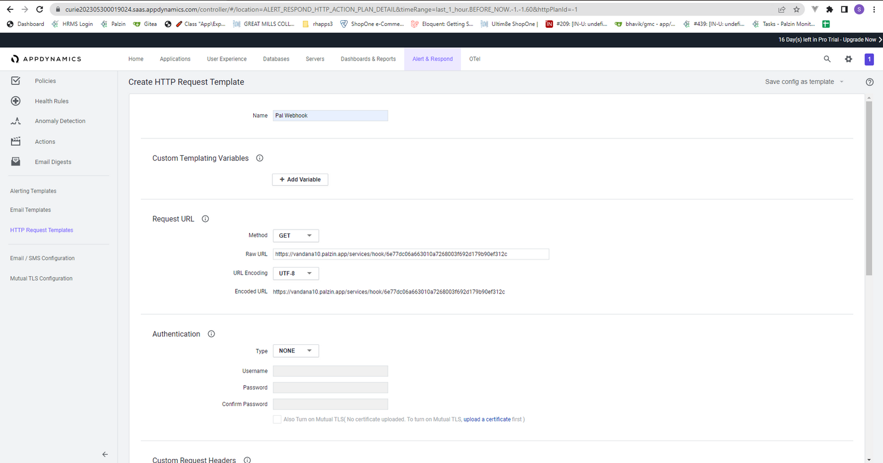Open the purple notifications badge

click(869, 59)
